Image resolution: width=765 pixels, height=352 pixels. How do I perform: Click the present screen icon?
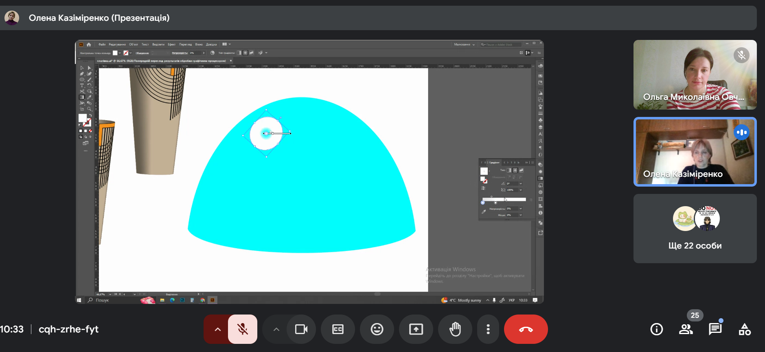coord(416,329)
